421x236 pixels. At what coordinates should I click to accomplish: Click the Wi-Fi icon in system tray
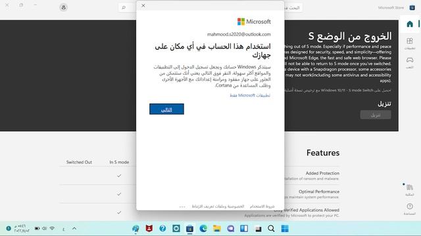coord(52,228)
